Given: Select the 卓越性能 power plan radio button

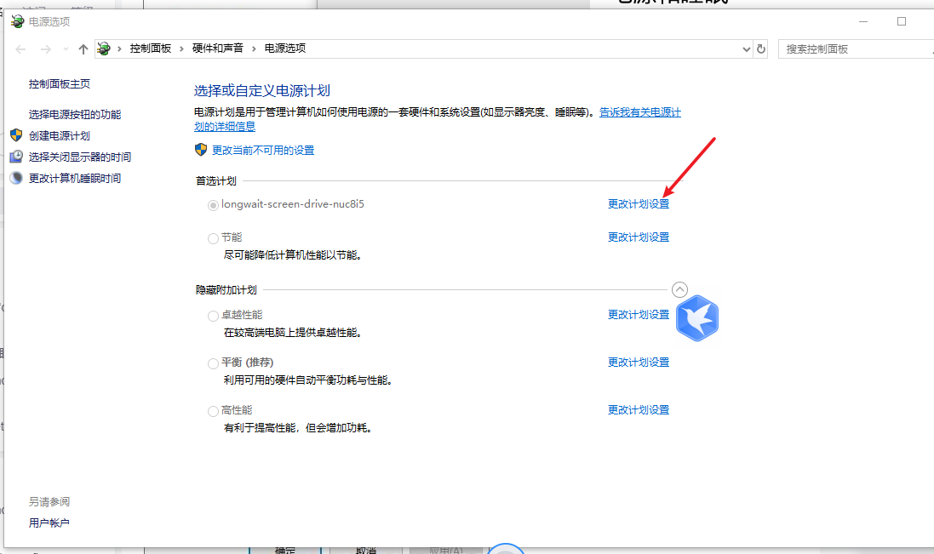Looking at the screenshot, I should pos(213,316).
